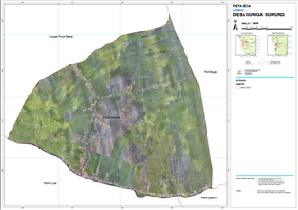
Task: Click the north arrow compass symbol
Action: (235, 26)
